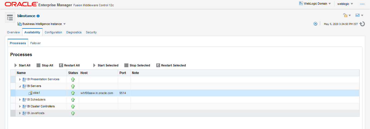Select the BI Cluster Controllers row label
The width and height of the screenshot is (370, 129).
click(x=41, y=107)
